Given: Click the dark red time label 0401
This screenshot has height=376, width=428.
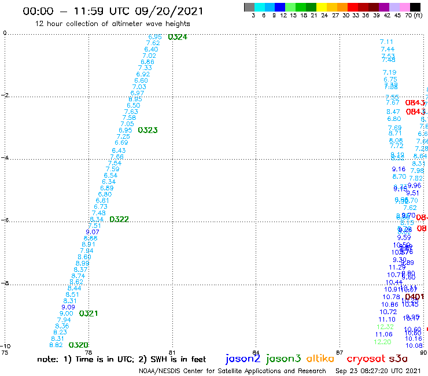Looking at the screenshot, I should [414, 297].
